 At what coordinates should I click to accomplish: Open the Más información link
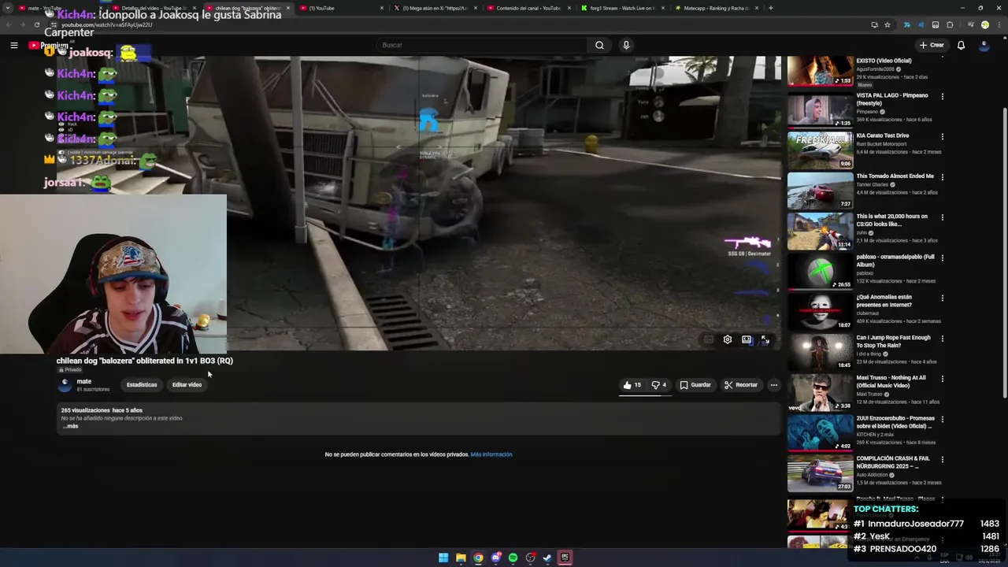[x=491, y=454]
